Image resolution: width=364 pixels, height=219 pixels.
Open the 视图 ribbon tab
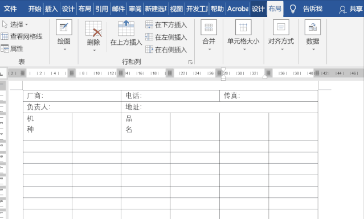coord(176,9)
